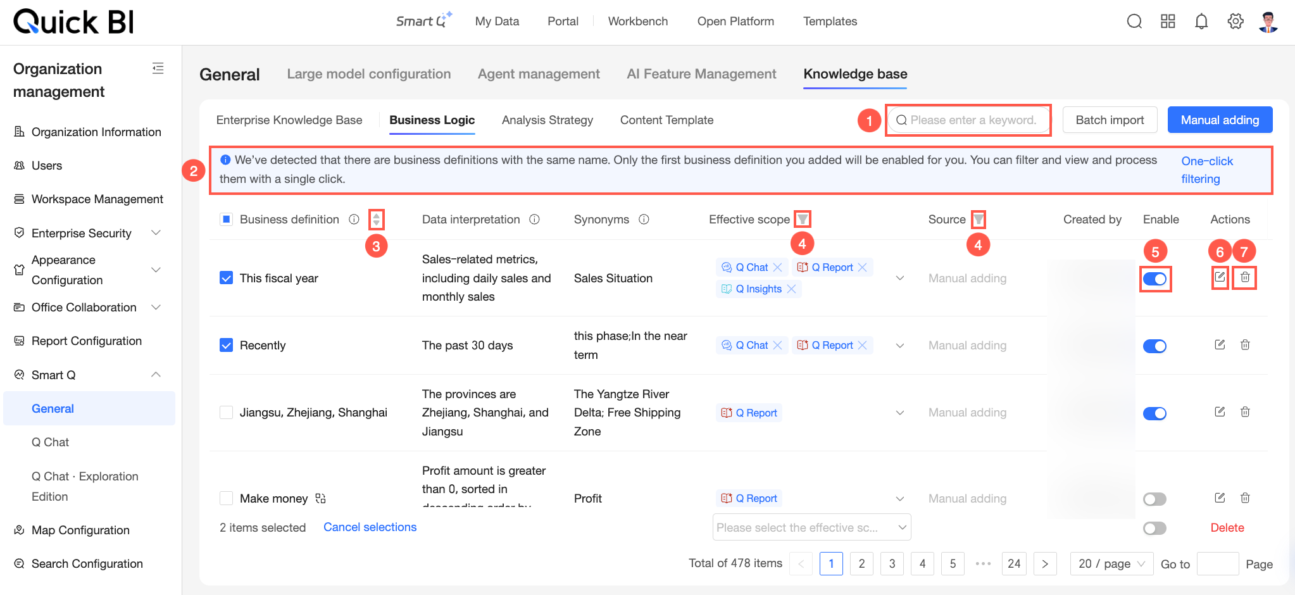Show info for Business definition column
Screen dimensions: 1295x595
click(x=354, y=219)
